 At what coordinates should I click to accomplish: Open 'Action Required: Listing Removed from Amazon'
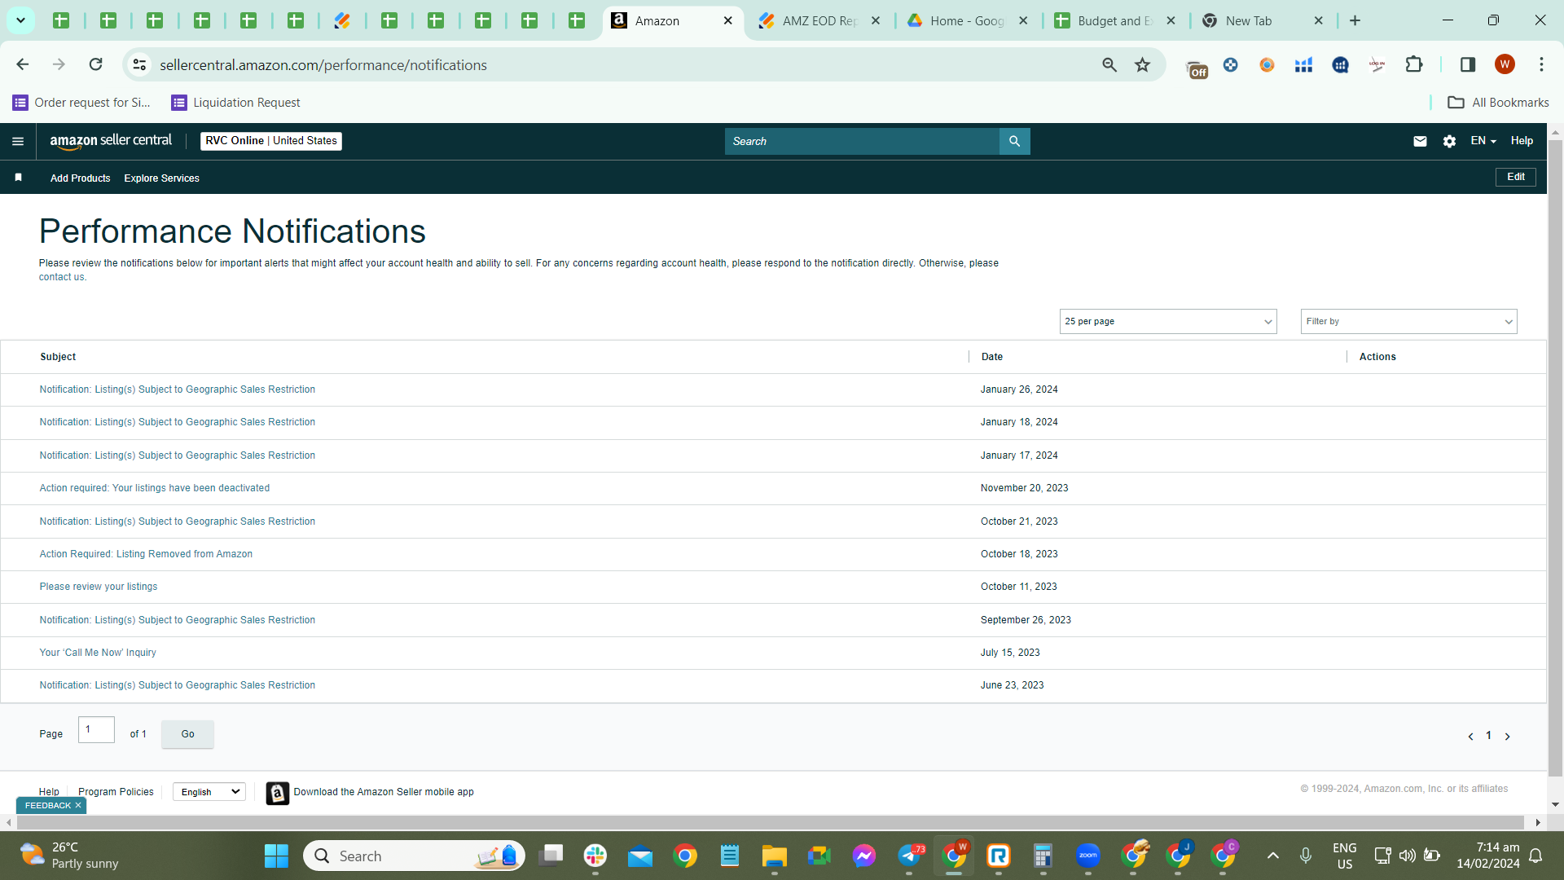146,554
